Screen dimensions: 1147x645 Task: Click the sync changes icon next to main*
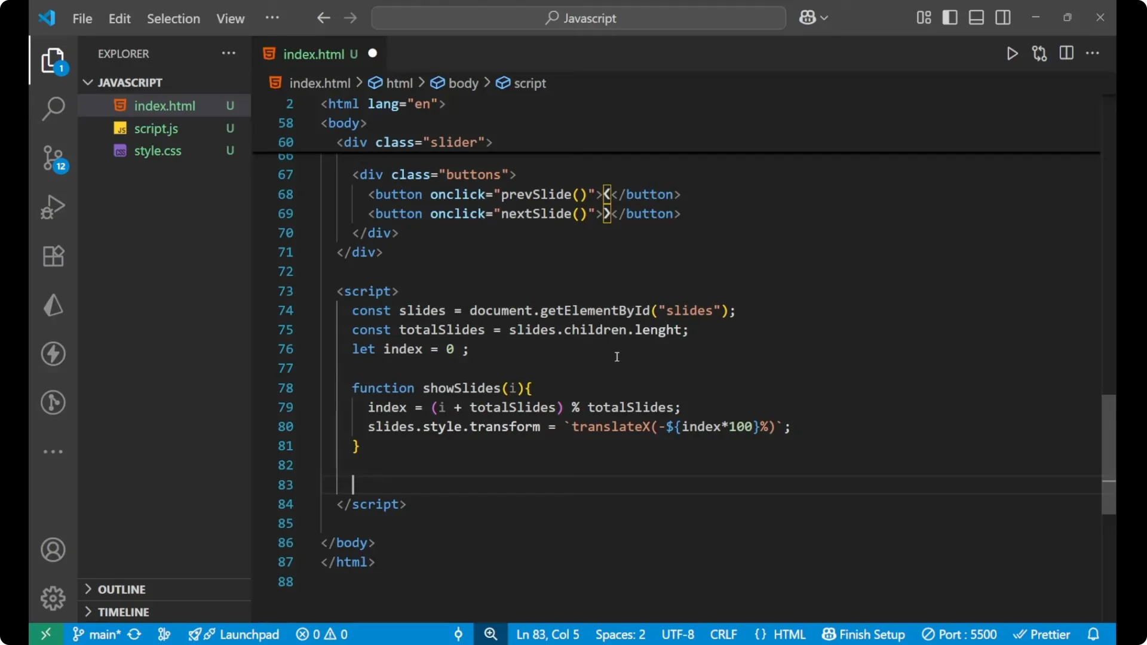(x=134, y=634)
